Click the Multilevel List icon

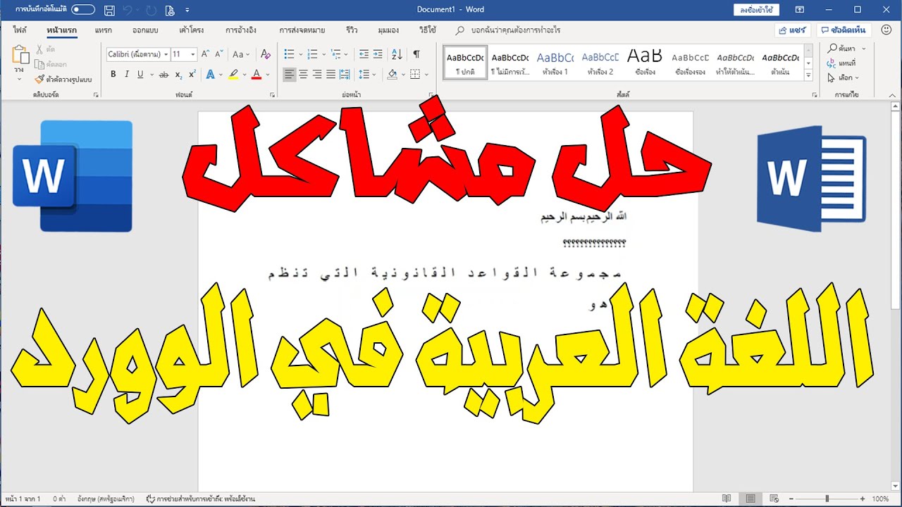tap(336, 54)
